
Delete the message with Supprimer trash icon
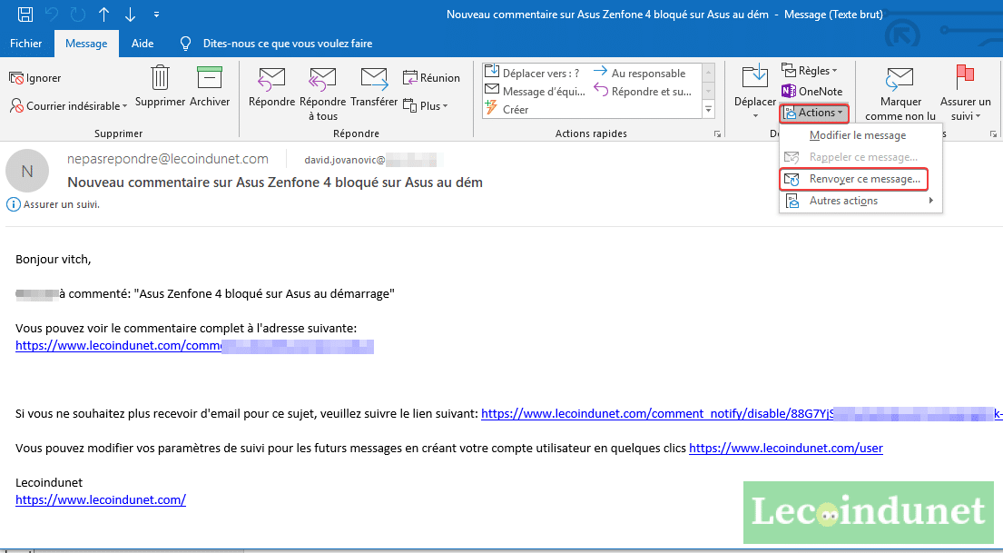[160, 86]
